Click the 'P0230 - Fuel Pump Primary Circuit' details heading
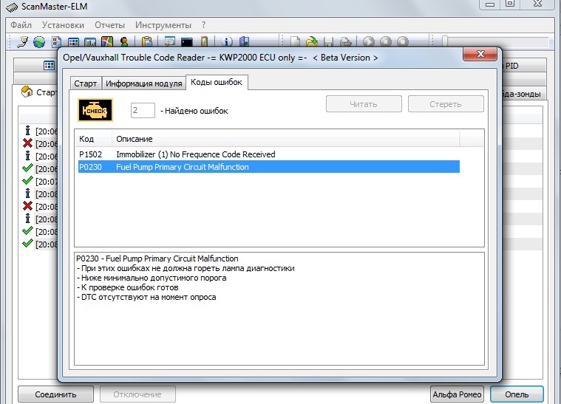Screen dimensions: 561x404 click(157, 259)
